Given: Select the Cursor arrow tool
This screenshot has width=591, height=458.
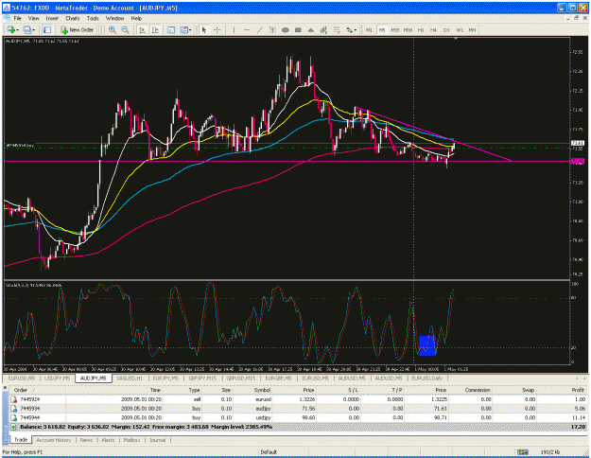Looking at the screenshot, I should pyautogui.click(x=204, y=29).
